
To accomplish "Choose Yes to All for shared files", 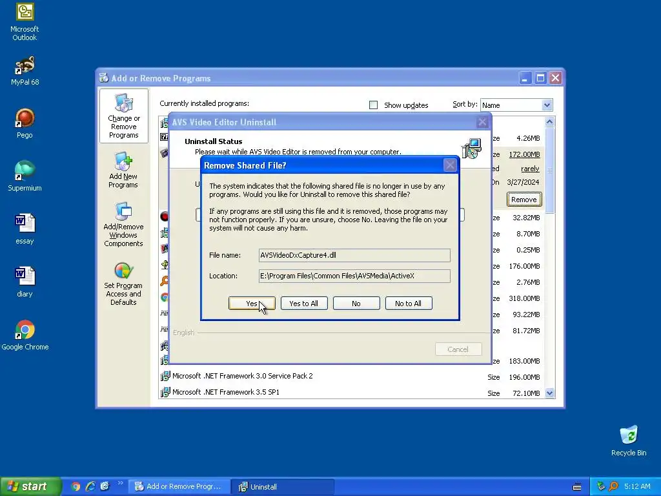I will [x=304, y=304].
